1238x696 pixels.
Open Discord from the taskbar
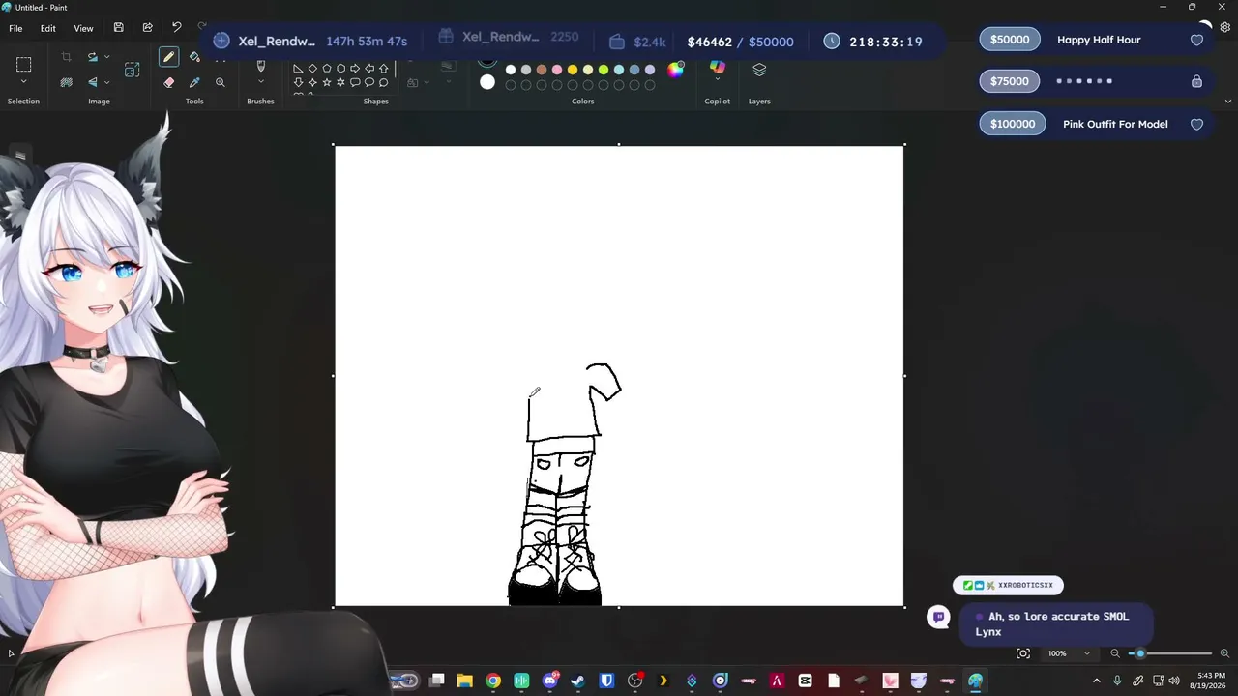(x=550, y=681)
